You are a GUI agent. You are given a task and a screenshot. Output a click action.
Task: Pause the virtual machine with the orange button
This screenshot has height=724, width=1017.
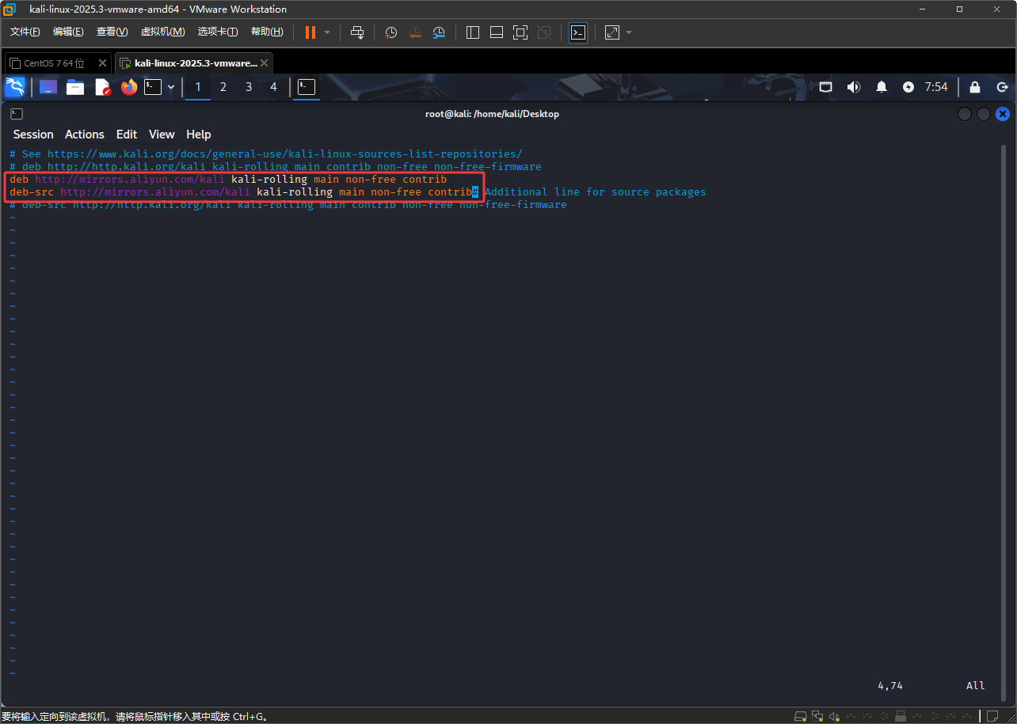(x=310, y=32)
